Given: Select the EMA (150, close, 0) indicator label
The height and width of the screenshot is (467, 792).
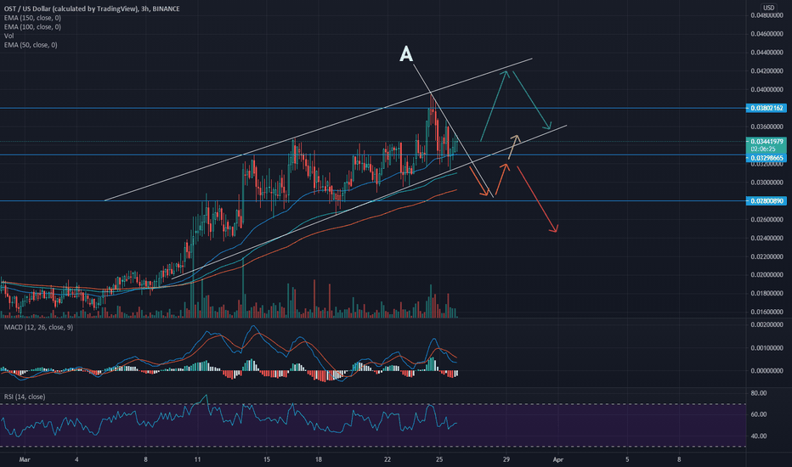Looking at the screenshot, I should [x=32, y=18].
